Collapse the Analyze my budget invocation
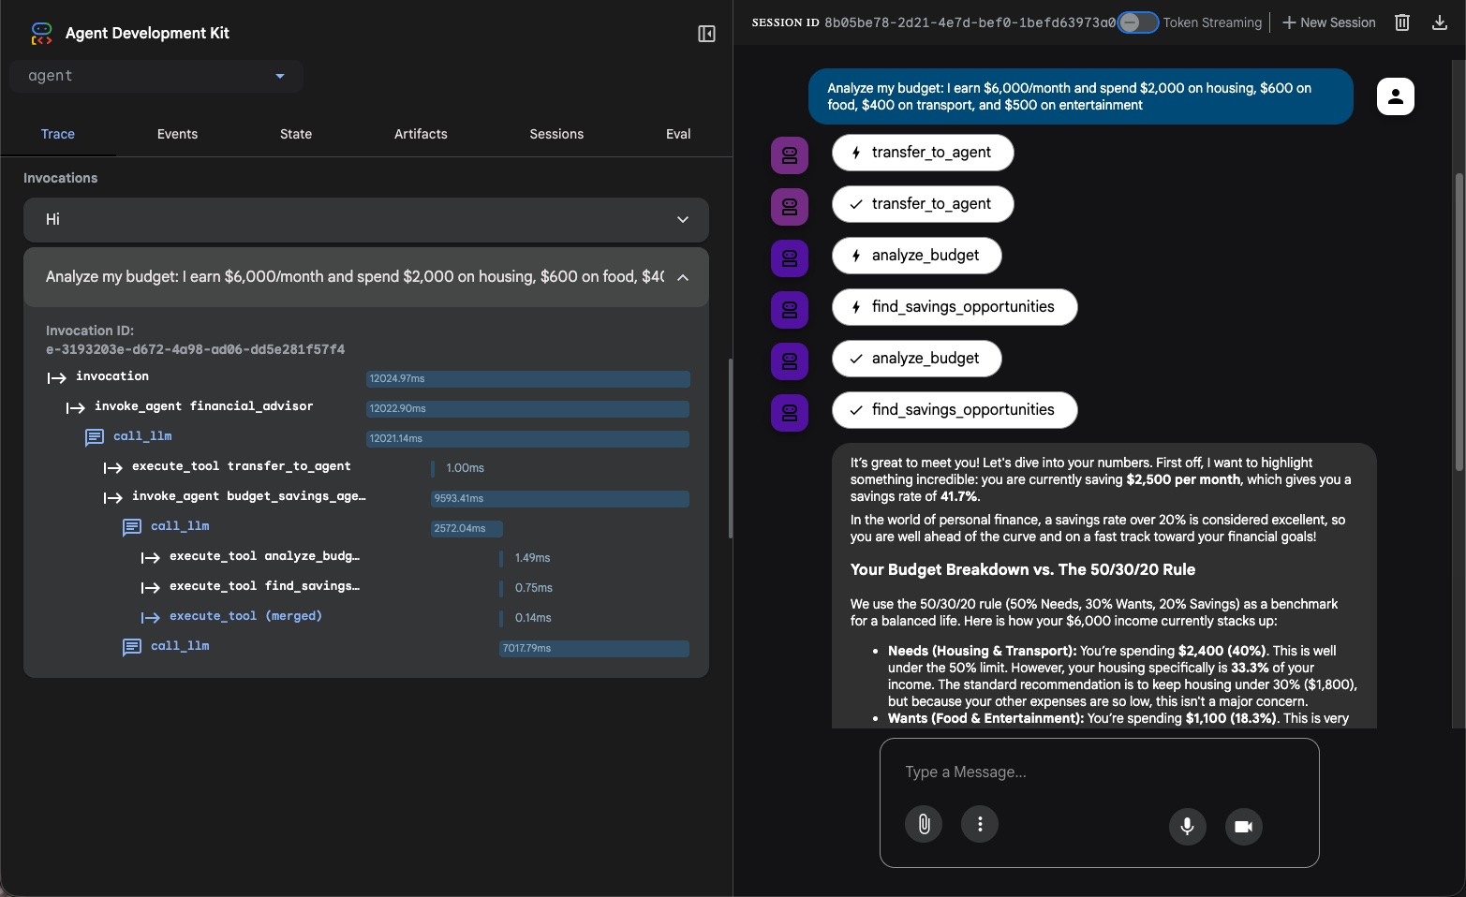Screen dimensions: 1466x897 (683, 277)
